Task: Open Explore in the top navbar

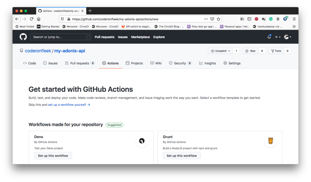Action: pos(159,37)
